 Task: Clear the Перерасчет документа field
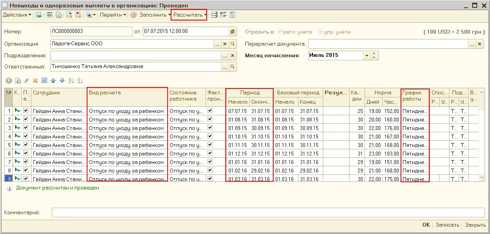(480, 44)
